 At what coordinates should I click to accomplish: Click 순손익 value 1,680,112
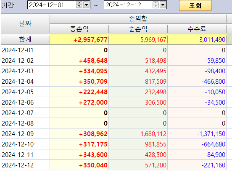coord(153,134)
